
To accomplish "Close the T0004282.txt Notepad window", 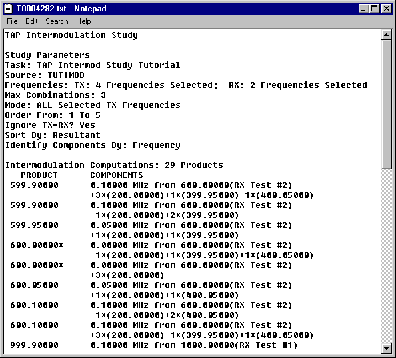I will [x=387, y=9].
